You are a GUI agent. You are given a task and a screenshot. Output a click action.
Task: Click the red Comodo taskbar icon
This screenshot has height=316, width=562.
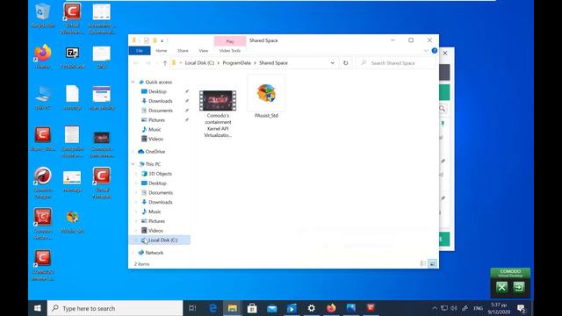(371, 308)
